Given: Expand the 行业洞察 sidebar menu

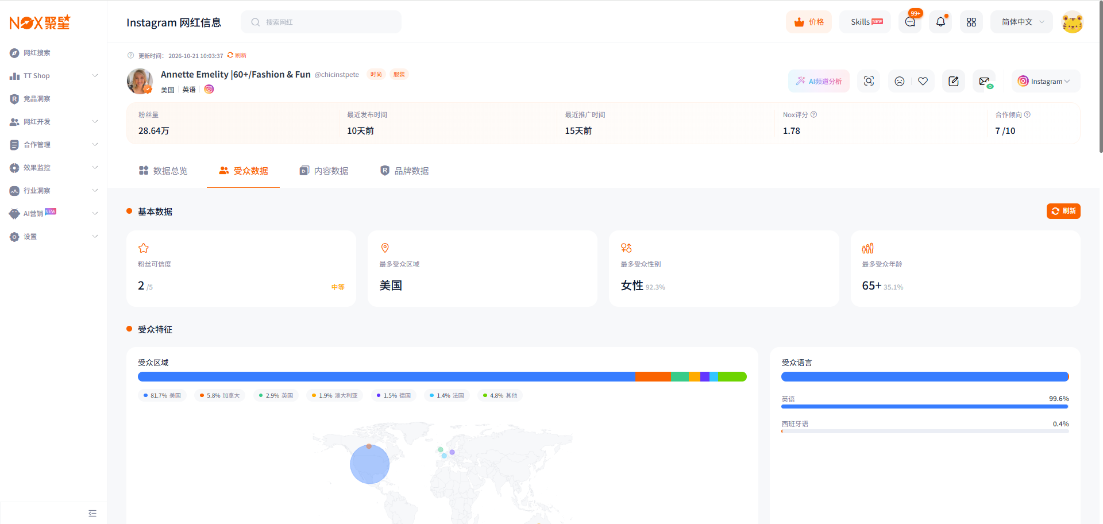Looking at the screenshot, I should tap(53, 191).
